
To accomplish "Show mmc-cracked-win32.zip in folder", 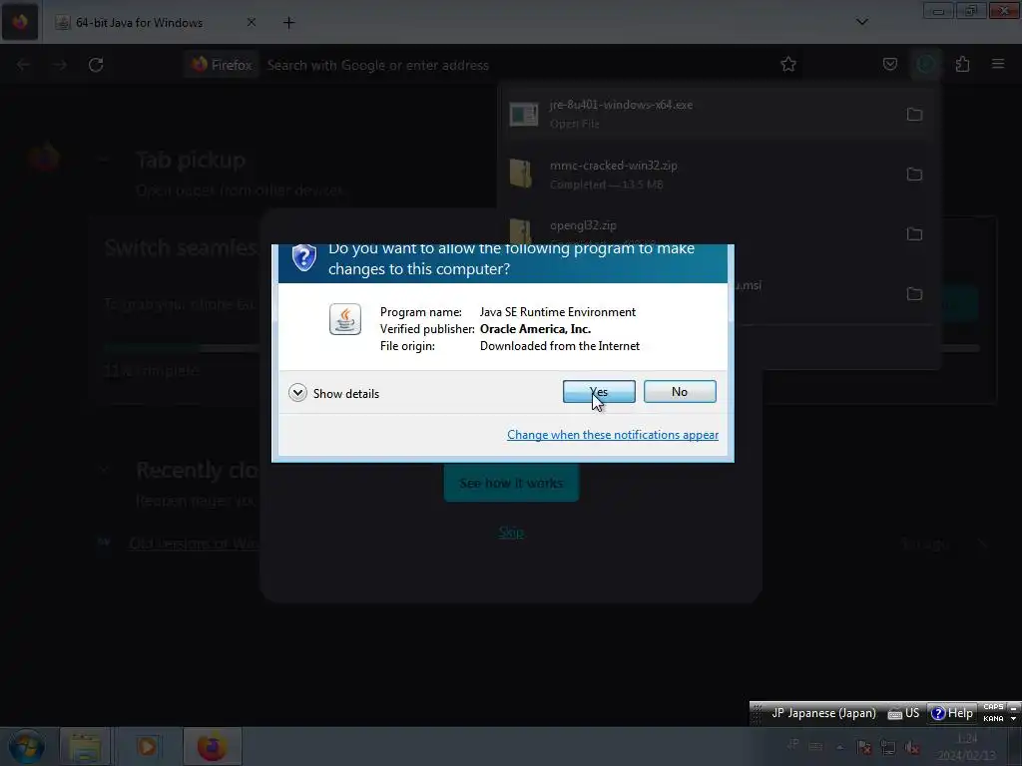I will pyautogui.click(x=914, y=175).
